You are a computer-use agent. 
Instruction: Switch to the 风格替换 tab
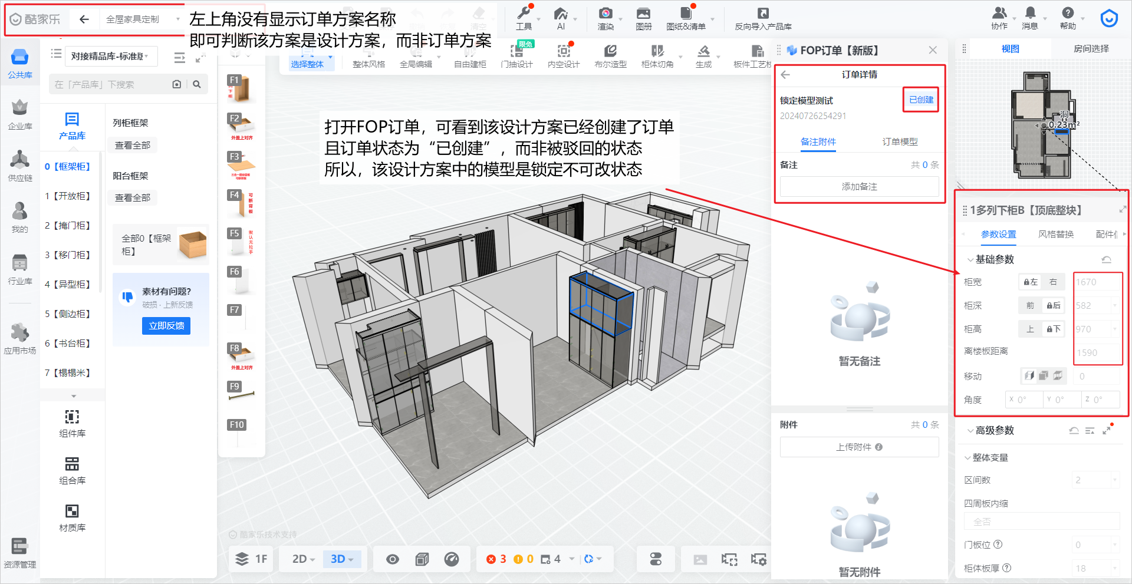[x=1055, y=235]
